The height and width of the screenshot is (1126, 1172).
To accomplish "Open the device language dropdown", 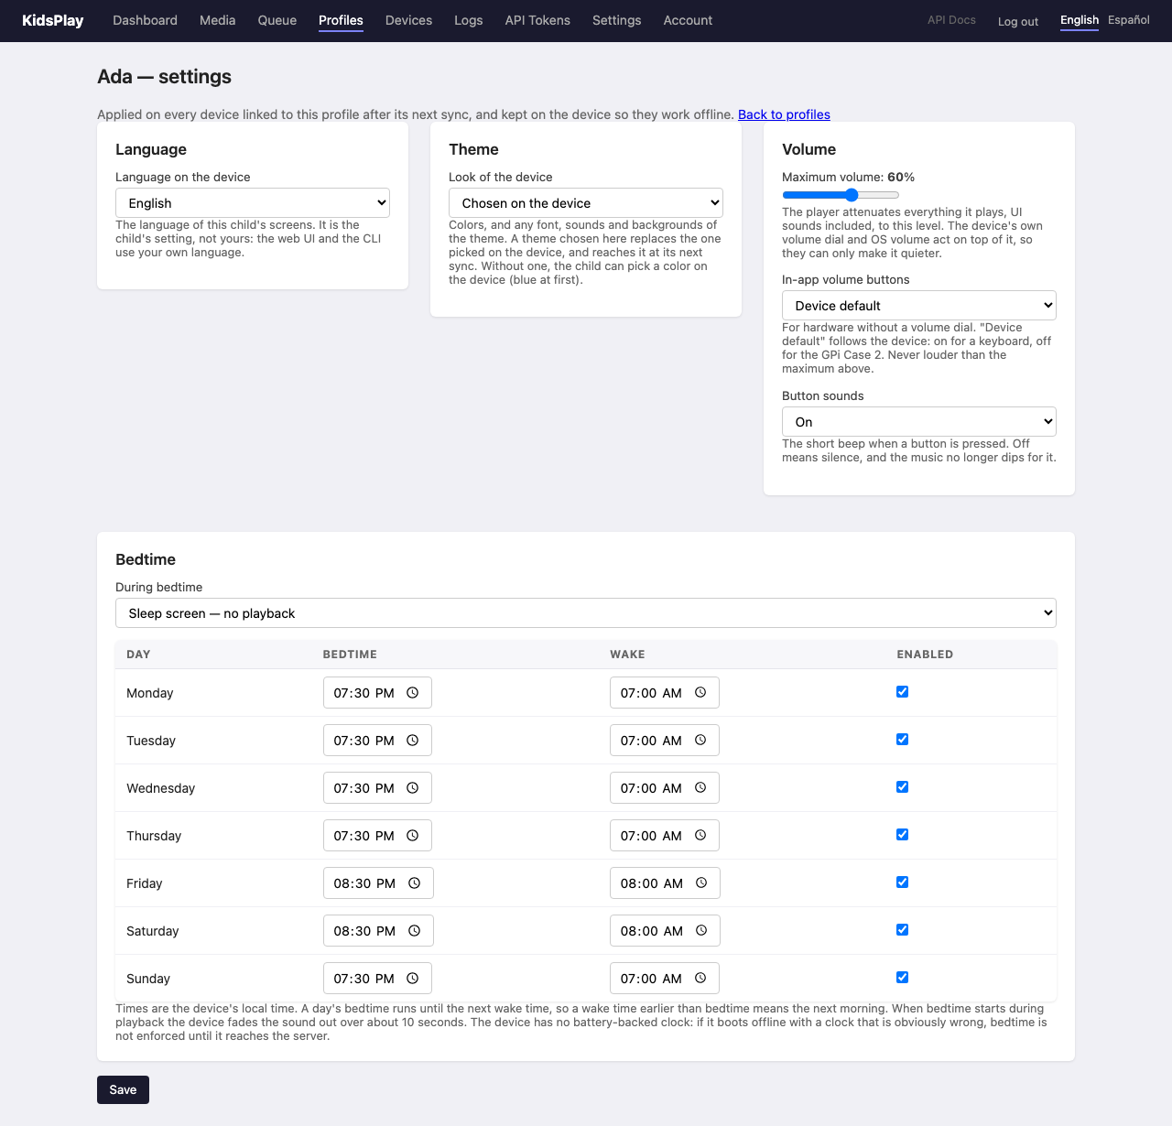I will [x=253, y=203].
